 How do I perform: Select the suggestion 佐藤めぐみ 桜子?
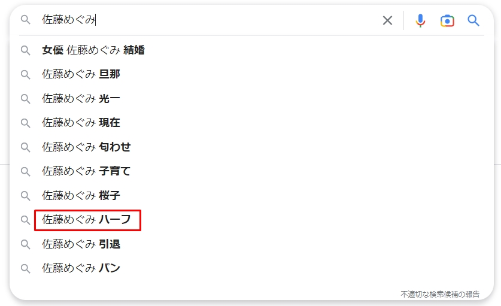81,196
